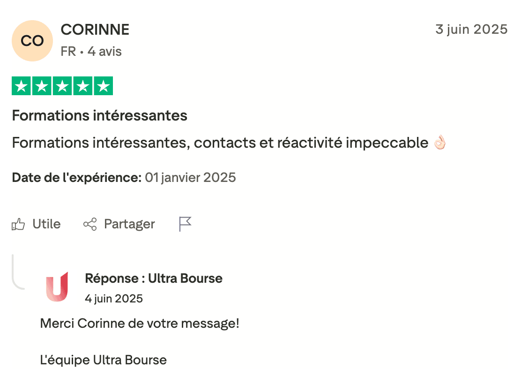Click the share icon beside Partager

[x=90, y=225]
